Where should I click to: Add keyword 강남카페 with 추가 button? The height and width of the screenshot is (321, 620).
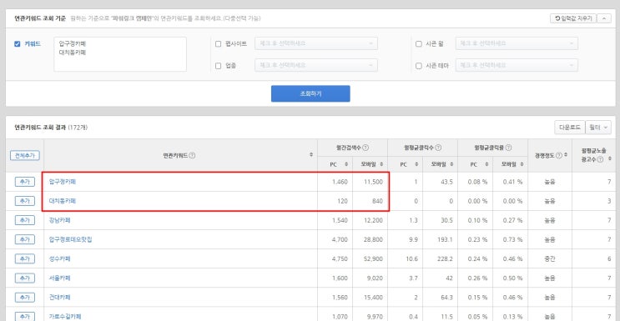(x=24, y=220)
